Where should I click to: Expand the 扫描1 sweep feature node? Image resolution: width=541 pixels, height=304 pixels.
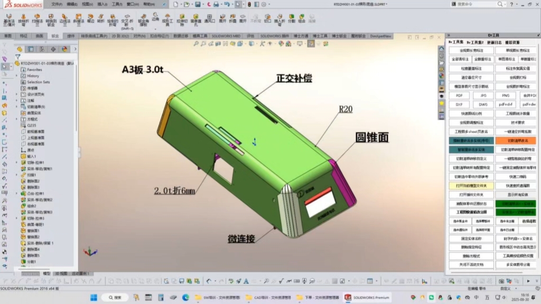(x=16, y=175)
